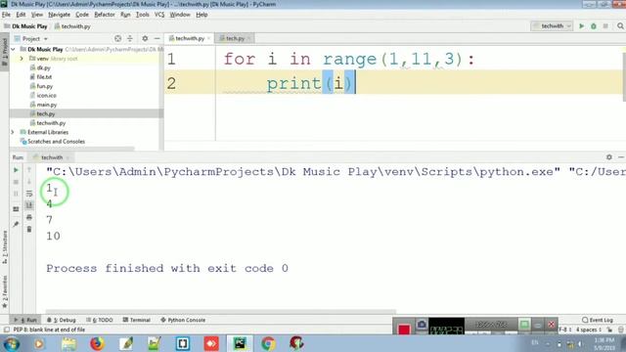Open the Run tool window button
This screenshot has width=626, height=352.
point(25,320)
